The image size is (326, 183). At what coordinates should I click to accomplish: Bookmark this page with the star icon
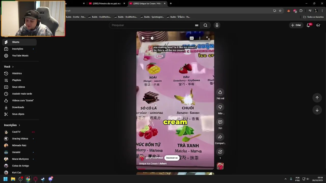click(x=280, y=11)
